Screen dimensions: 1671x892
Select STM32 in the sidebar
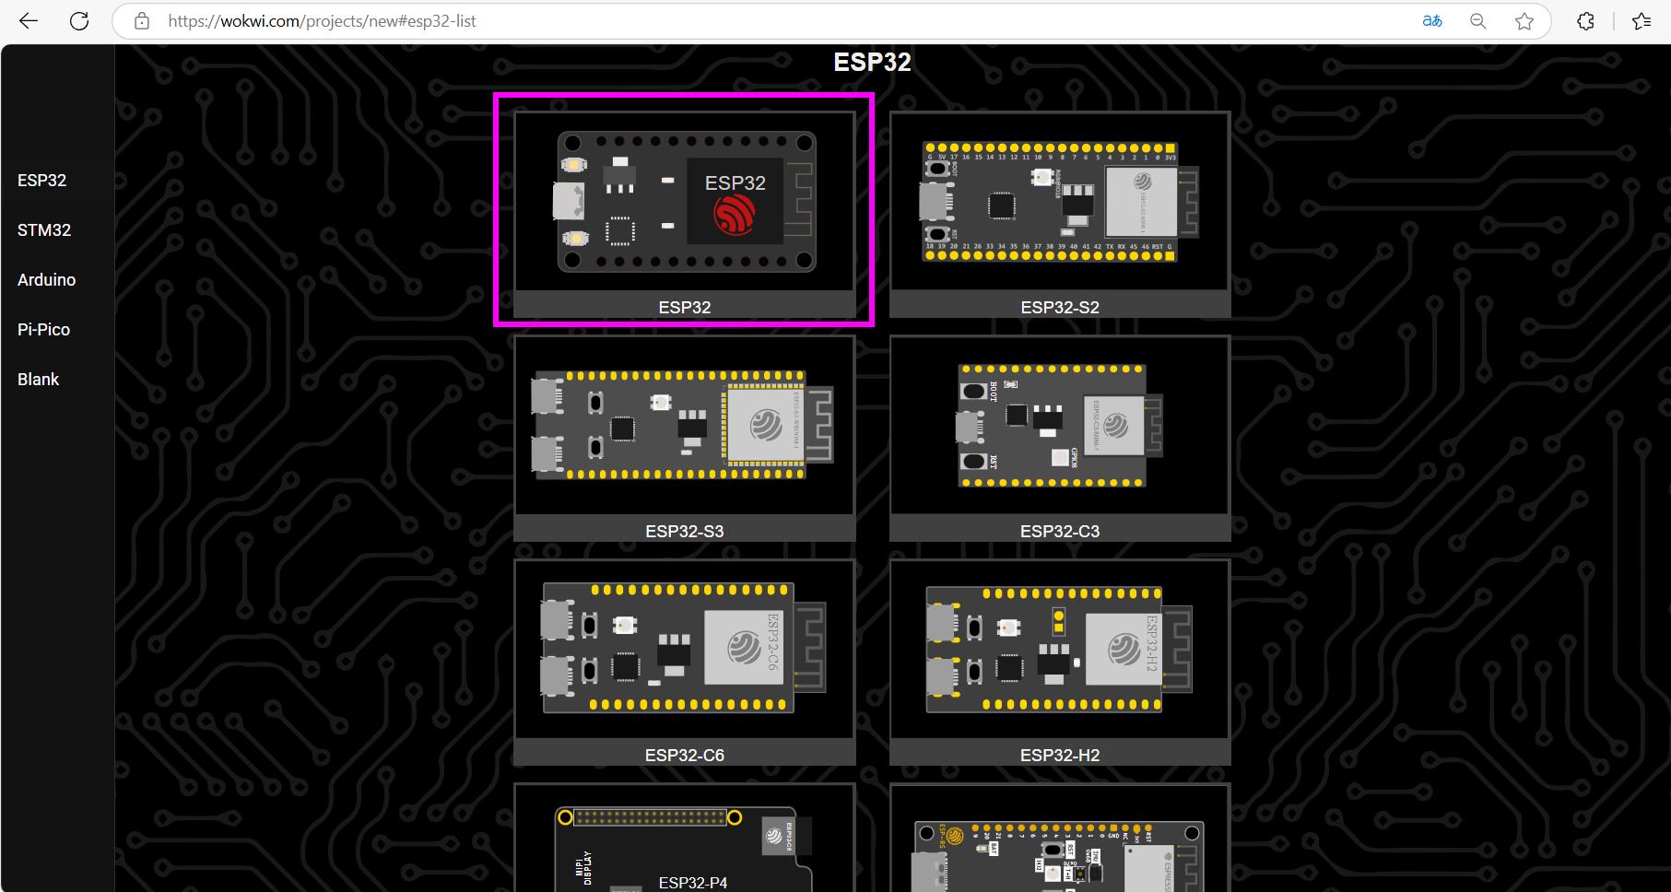click(44, 230)
